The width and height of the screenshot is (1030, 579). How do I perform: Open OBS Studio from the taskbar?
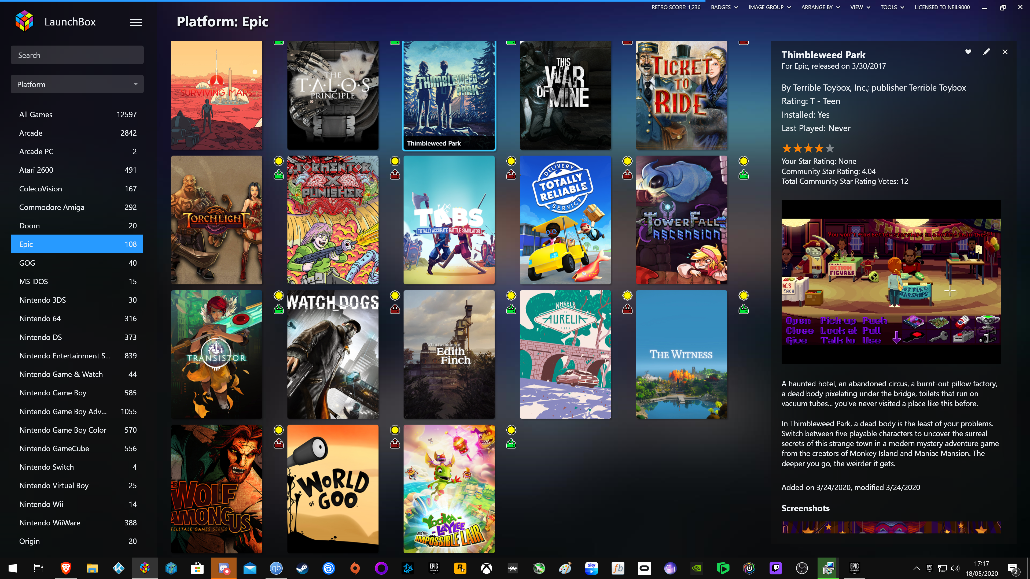(x=802, y=568)
